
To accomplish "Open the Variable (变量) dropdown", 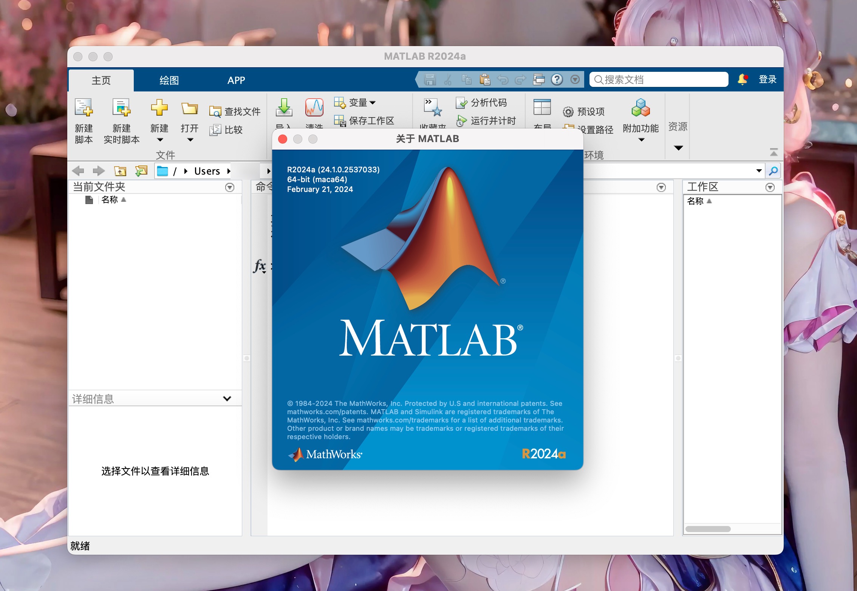I will (x=355, y=102).
